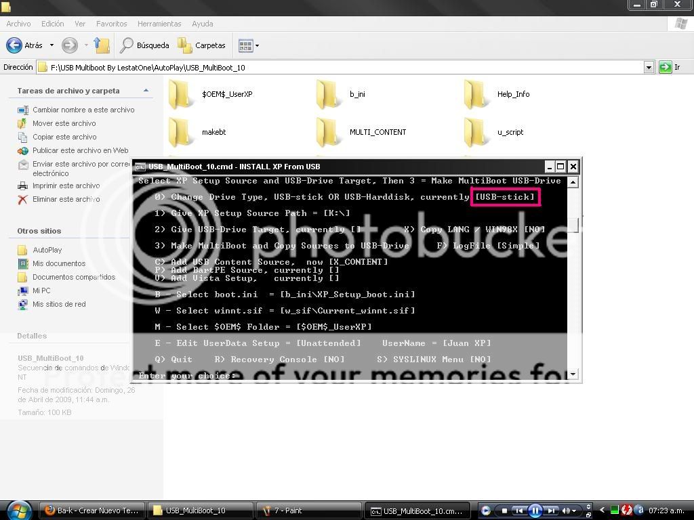
Task: Click the console vertical scrollbar thumb
Action: pyautogui.click(x=573, y=225)
